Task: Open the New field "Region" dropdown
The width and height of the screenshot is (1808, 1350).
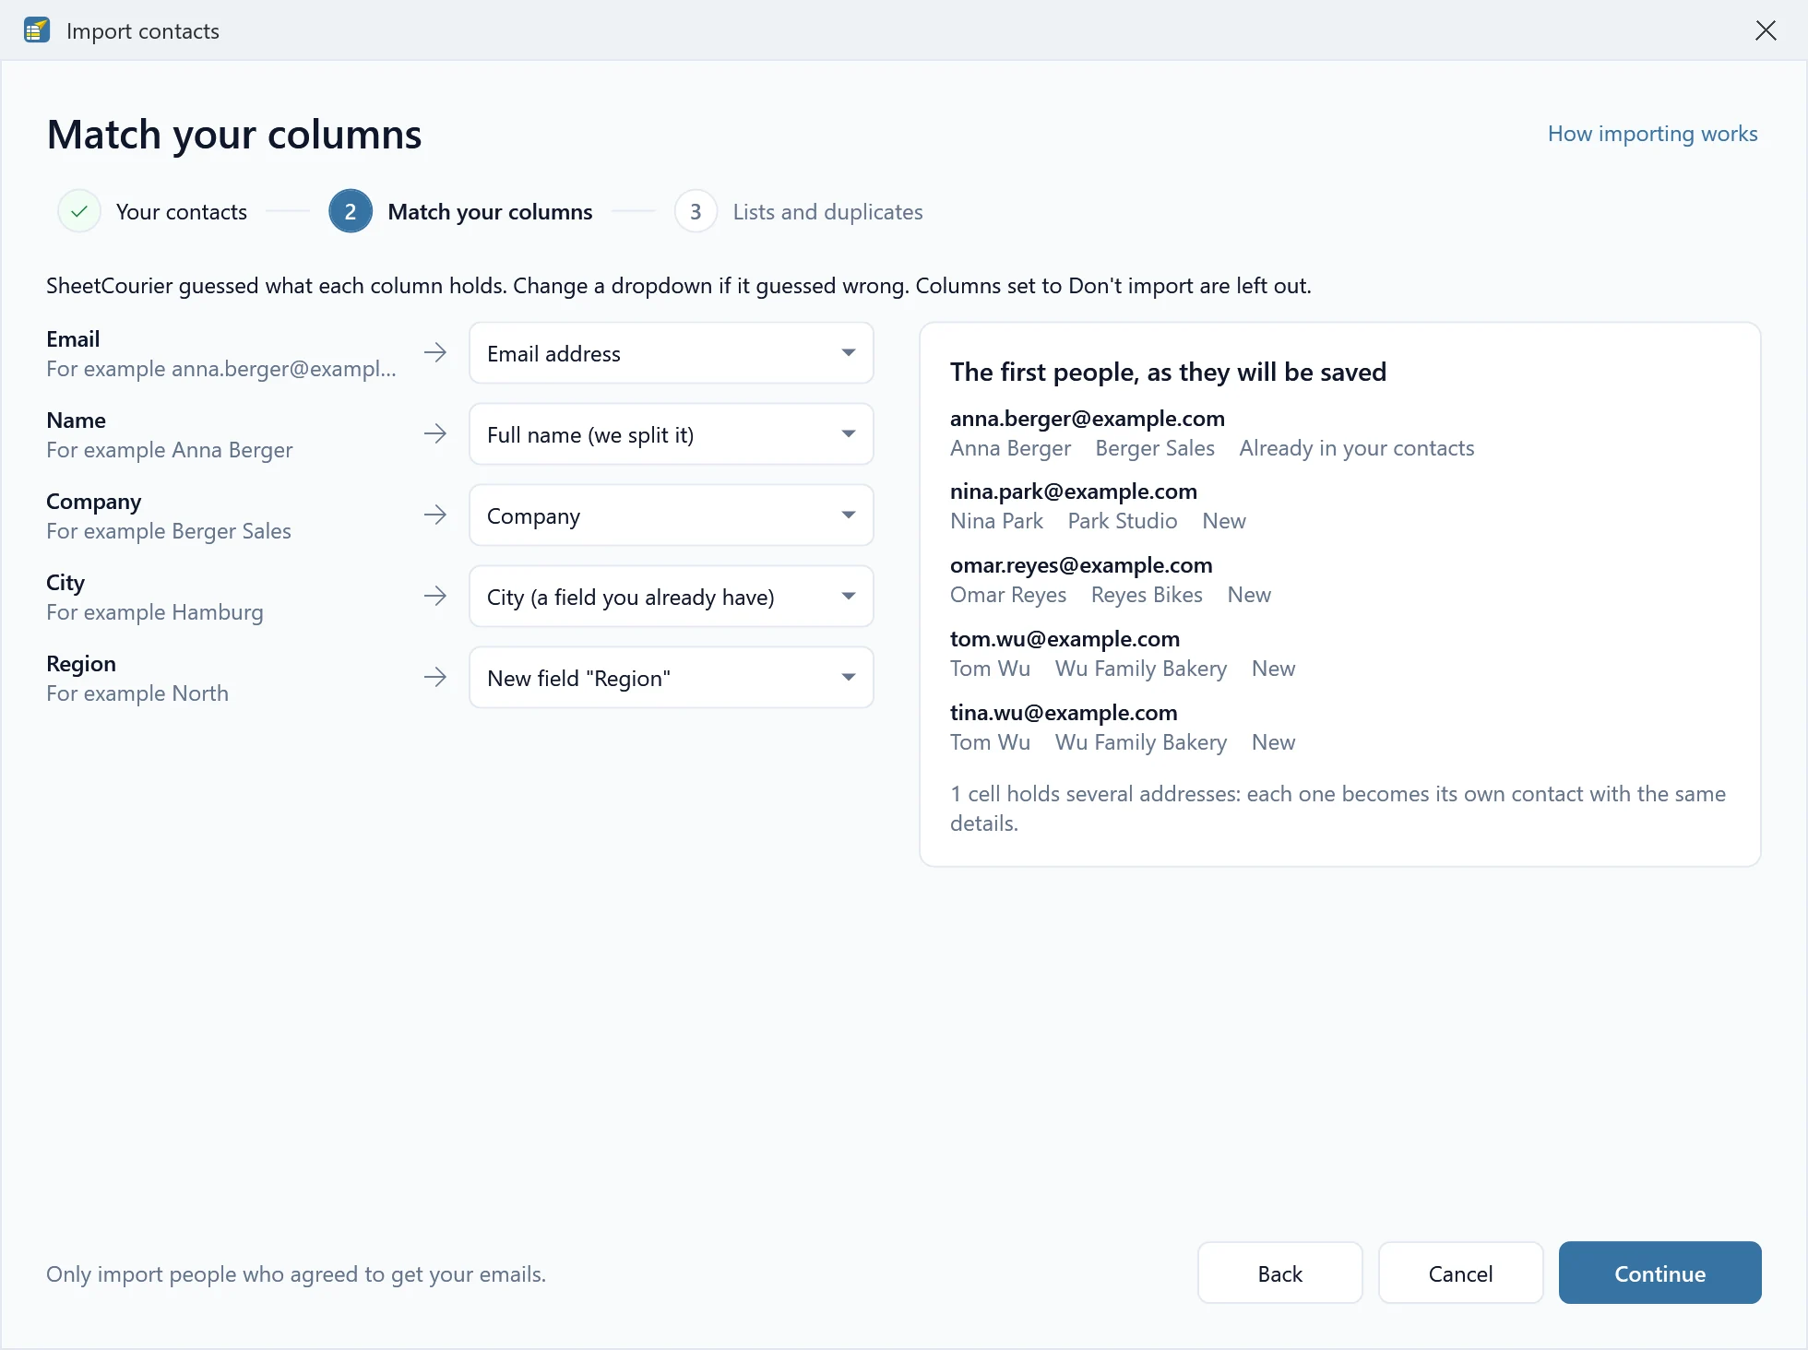Action: tap(672, 678)
